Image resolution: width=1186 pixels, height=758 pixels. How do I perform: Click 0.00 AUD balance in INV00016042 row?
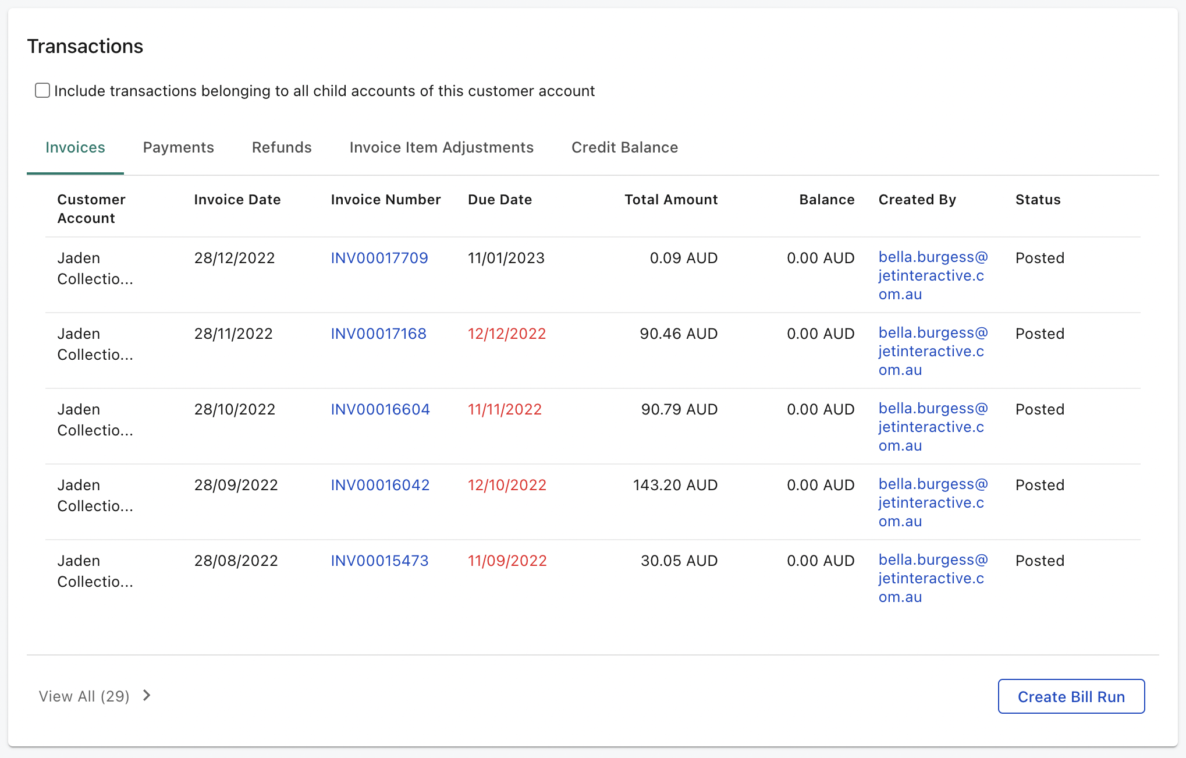pyautogui.click(x=821, y=485)
